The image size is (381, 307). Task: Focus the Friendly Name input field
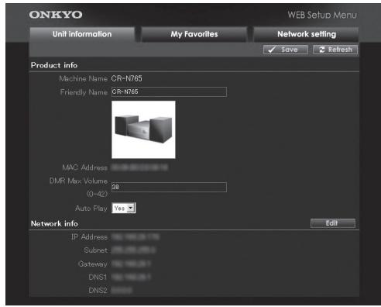[x=169, y=91]
